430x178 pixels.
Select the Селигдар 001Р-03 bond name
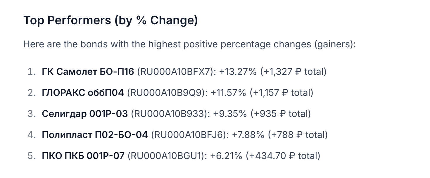tap(85, 114)
